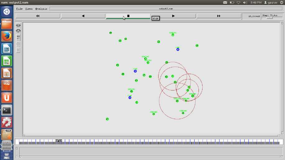This screenshot has height=160, width=285.
Task: Open LibreOffice Writer from dock
Action: click(x=7, y=49)
